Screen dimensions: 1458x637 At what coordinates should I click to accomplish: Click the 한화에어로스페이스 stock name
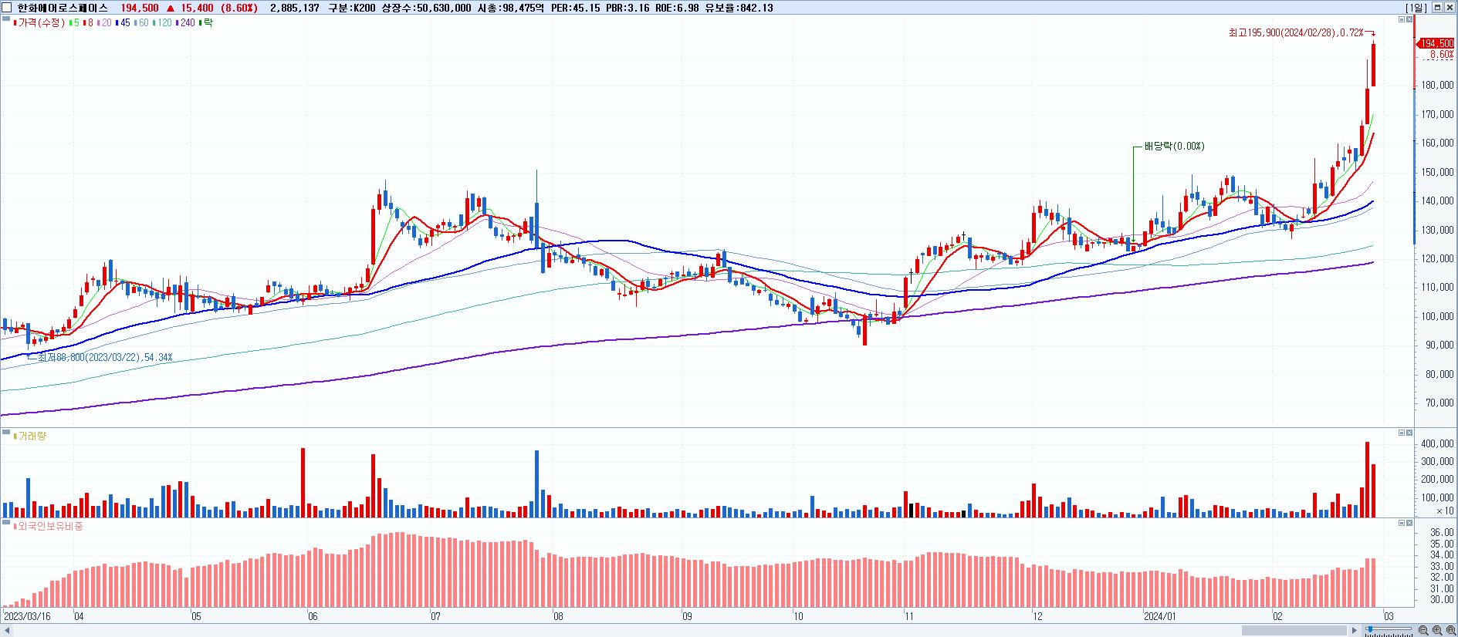[x=63, y=8]
